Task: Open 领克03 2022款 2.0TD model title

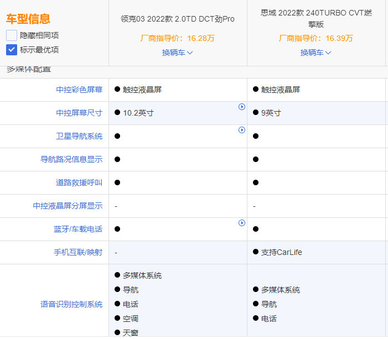Action: point(177,19)
